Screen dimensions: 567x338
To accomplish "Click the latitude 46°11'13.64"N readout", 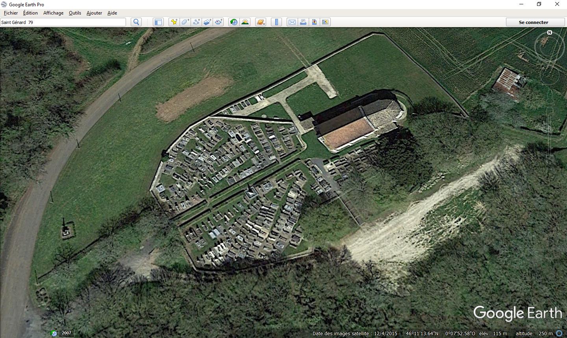I will (x=422, y=334).
